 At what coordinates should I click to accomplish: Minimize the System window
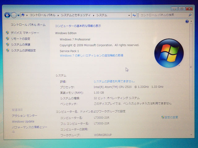174,9
